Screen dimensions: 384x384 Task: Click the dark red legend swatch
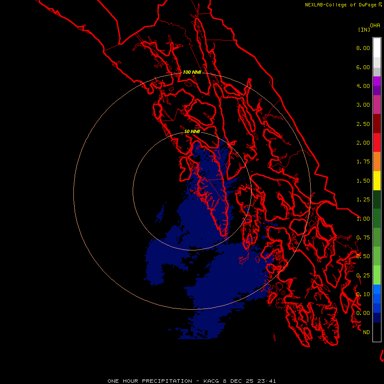[x=377, y=124]
